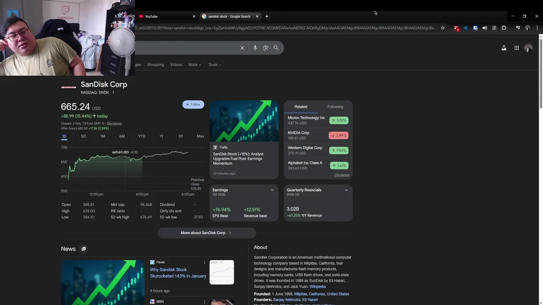Open the Wikipedia link in About
The width and height of the screenshot is (543, 305).
click(317, 287)
